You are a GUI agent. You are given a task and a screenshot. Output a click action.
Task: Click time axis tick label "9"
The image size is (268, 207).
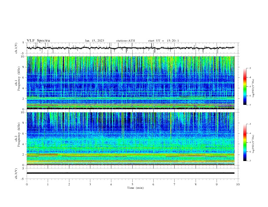217,184
